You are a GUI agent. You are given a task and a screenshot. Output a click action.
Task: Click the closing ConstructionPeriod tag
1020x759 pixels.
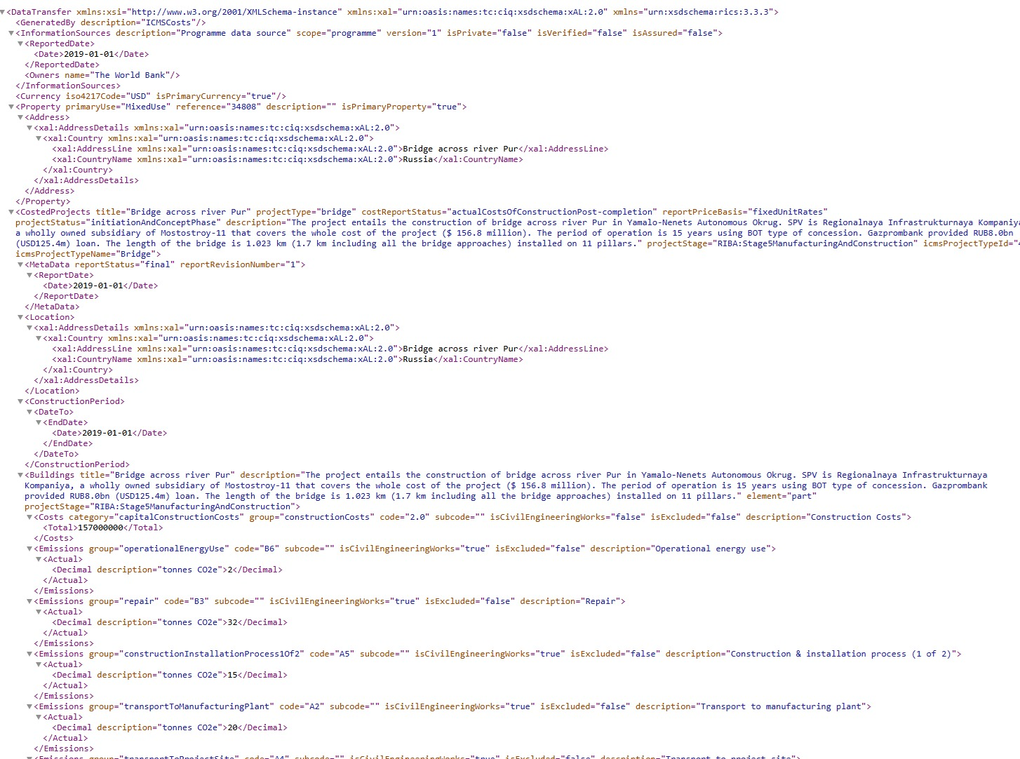pos(77,464)
